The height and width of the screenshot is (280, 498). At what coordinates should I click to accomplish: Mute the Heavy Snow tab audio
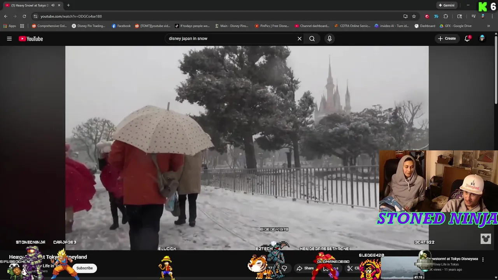[53, 5]
